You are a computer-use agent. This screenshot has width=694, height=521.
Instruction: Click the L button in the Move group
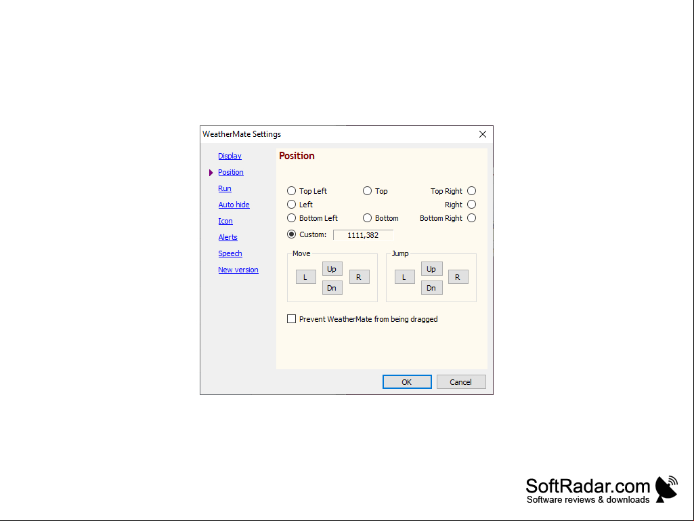pyautogui.click(x=306, y=277)
